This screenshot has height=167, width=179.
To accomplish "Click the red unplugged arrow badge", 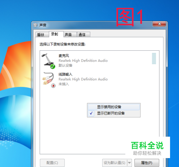I will (x=53, y=86).
